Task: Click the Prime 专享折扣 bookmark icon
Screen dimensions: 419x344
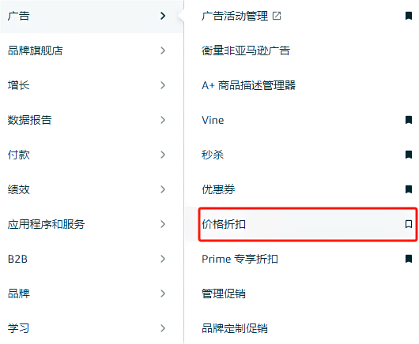Action: (408, 259)
